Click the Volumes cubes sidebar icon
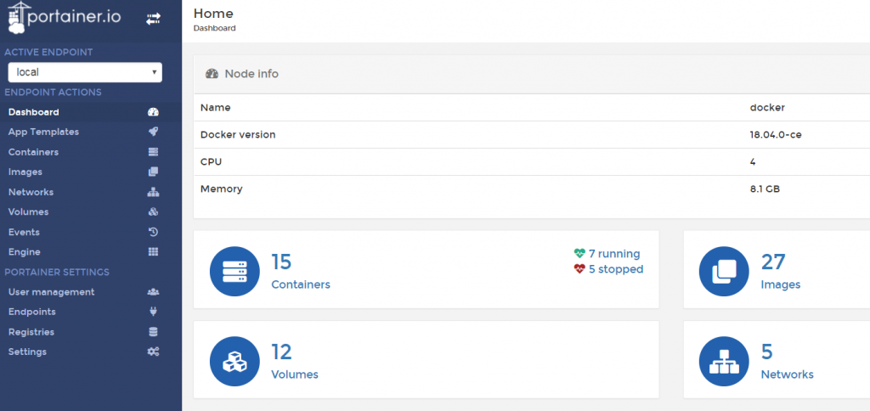Screen dimensions: 870x411 pos(153,212)
